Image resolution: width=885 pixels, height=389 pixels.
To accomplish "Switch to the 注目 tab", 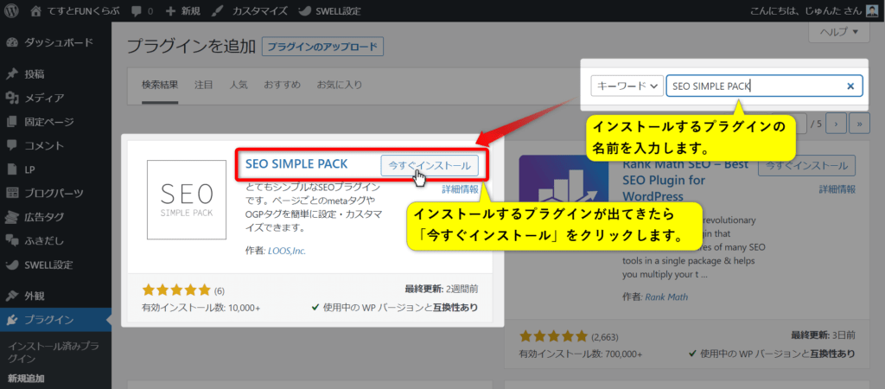I will (204, 85).
